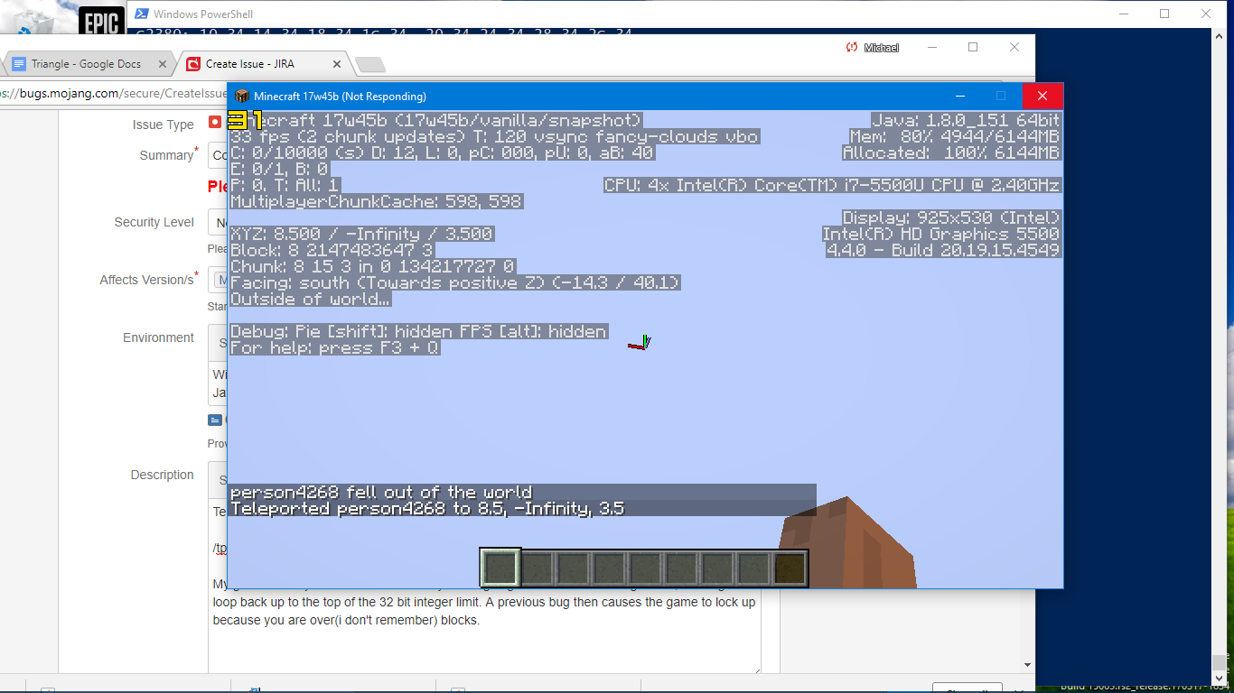
Task: Select the fifth Minecraft hotbar slot
Action: 645,568
